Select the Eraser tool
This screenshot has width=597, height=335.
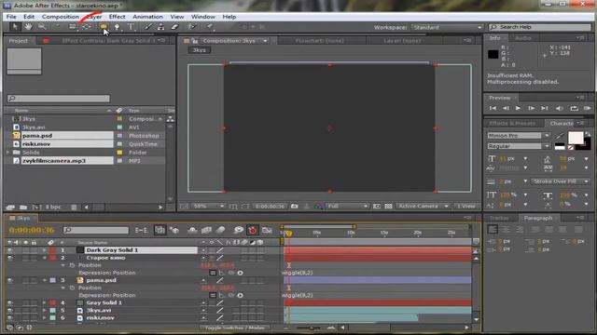174,27
